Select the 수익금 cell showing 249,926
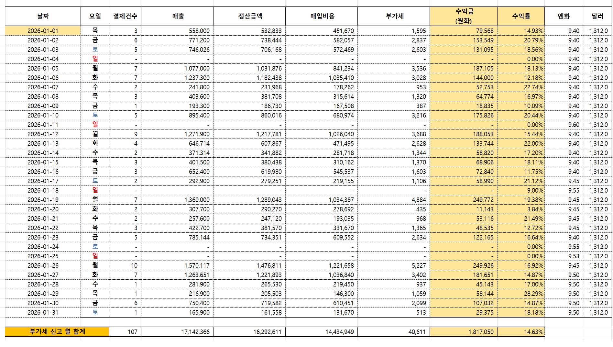Viewport: 613px width, 347px height. (x=463, y=265)
